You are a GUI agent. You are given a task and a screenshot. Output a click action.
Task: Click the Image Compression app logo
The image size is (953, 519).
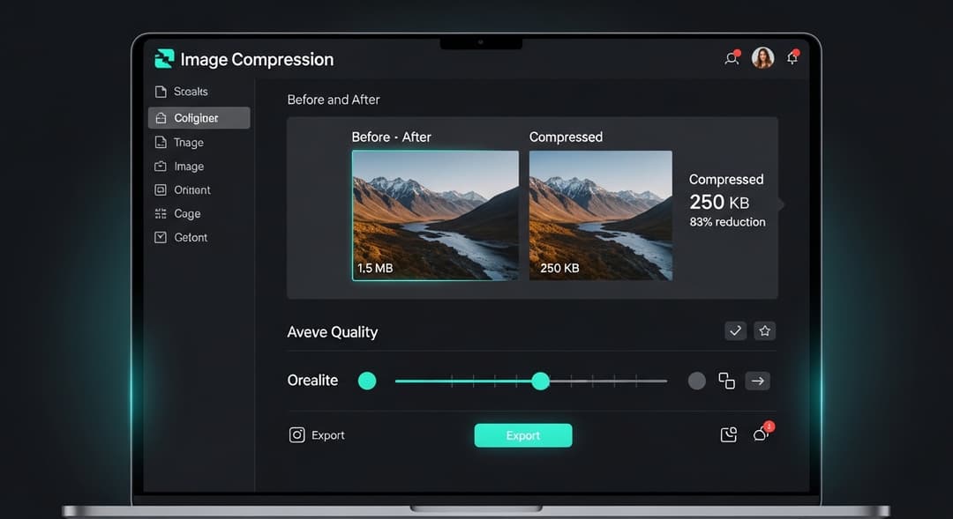click(x=164, y=59)
